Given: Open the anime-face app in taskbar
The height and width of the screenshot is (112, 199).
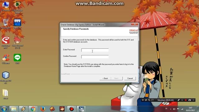Looking at the screenshot, I should [x=62, y=109].
